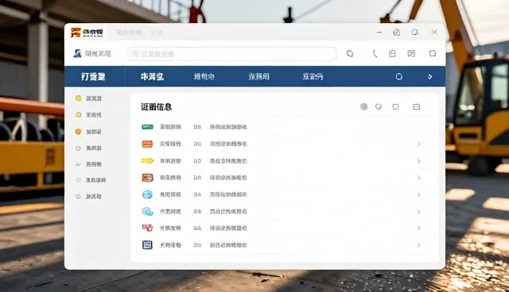Click the circular icon left of the close button
This screenshot has width=509, height=292.
tap(415, 32)
